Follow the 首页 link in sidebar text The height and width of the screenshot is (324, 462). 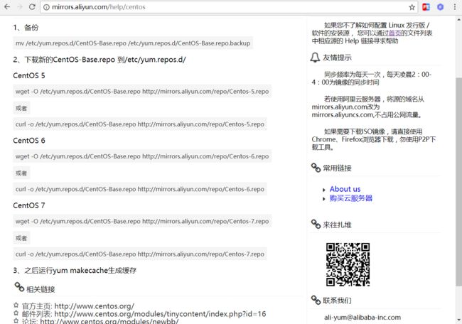pyautogui.click(x=394, y=33)
